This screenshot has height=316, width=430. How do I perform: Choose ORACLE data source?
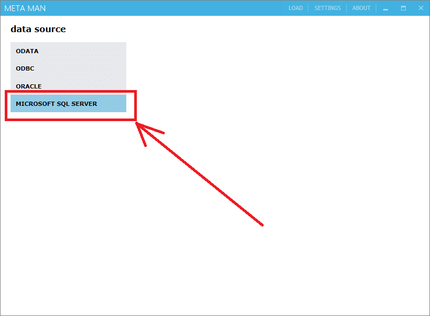click(68, 86)
